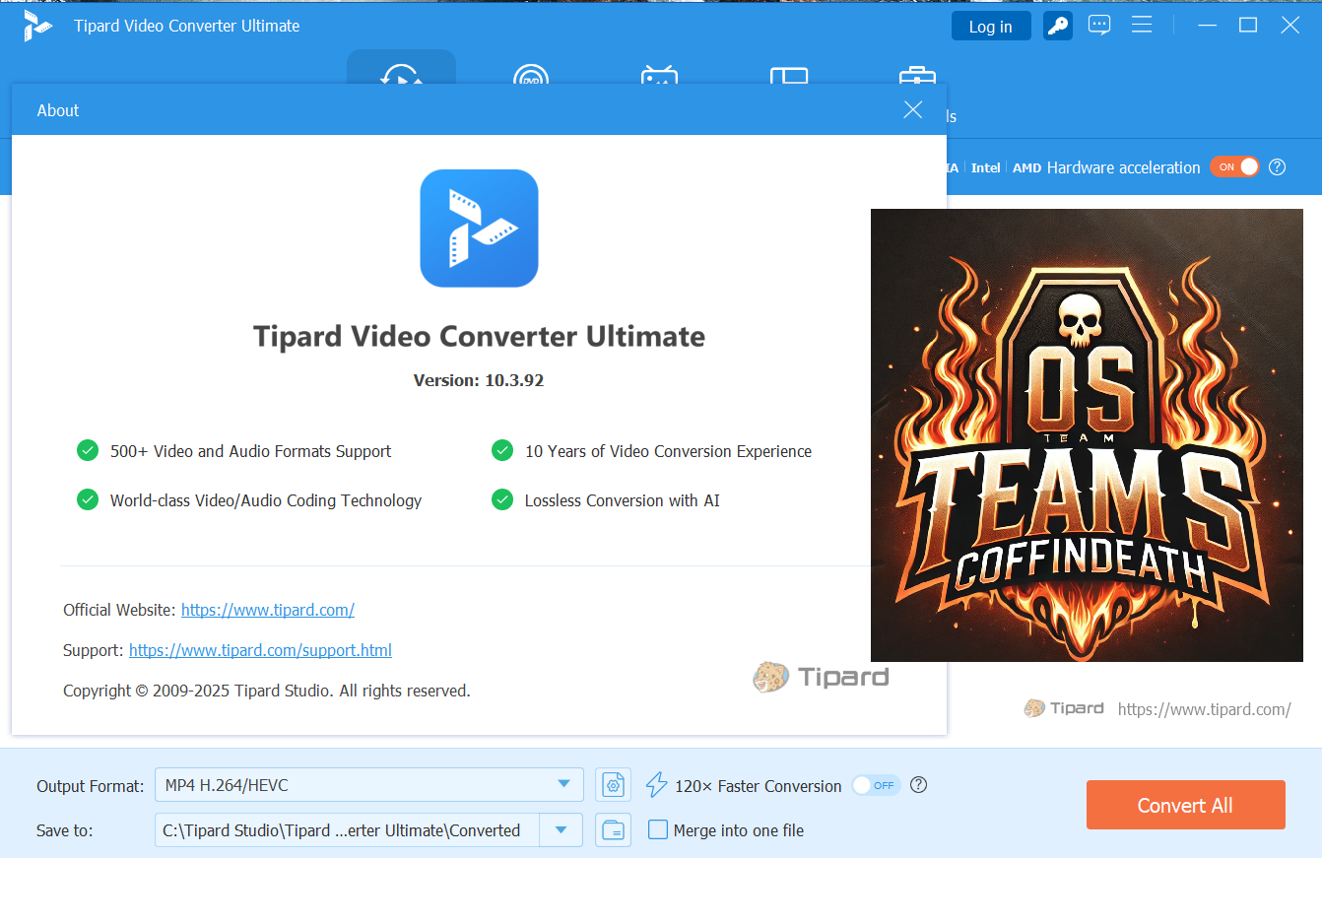Click the AMD label

[1026, 168]
